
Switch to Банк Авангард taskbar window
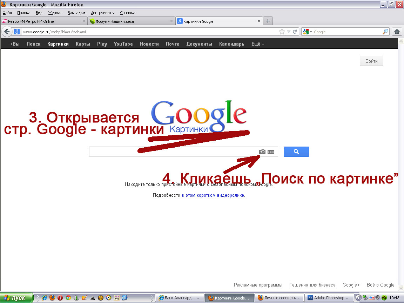(x=180, y=298)
